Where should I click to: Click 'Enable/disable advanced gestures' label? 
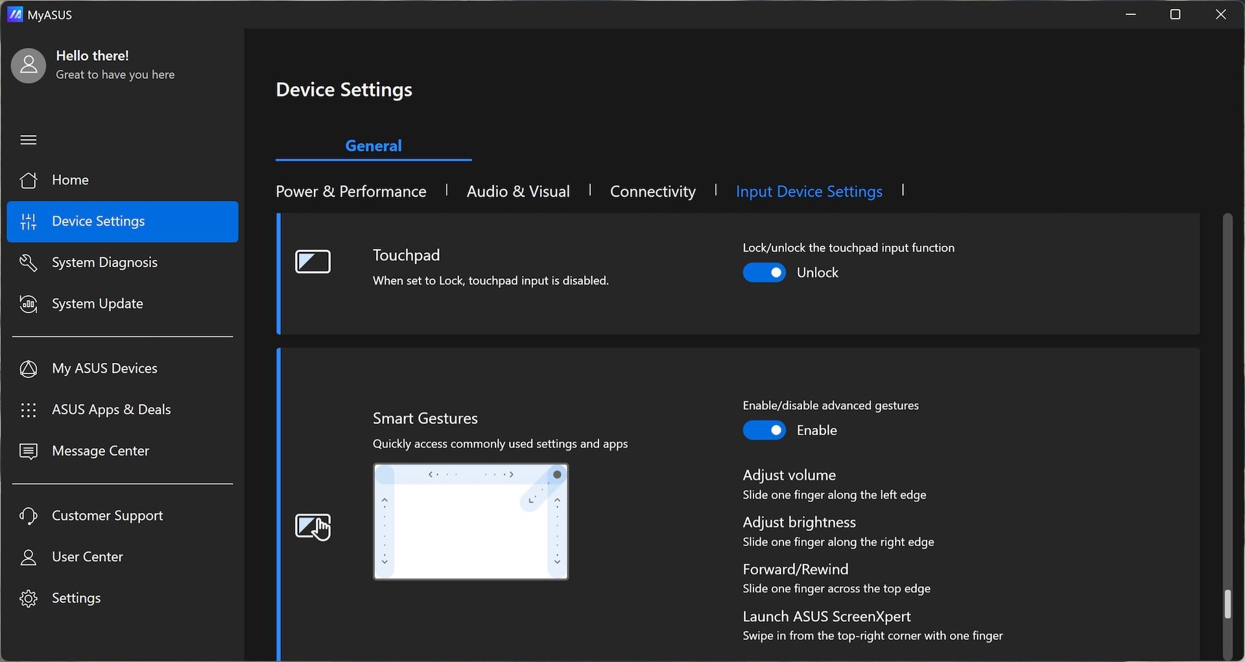831,405
